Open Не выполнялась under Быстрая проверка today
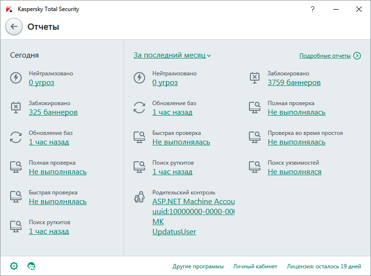The image size is (371, 276). (x=58, y=202)
